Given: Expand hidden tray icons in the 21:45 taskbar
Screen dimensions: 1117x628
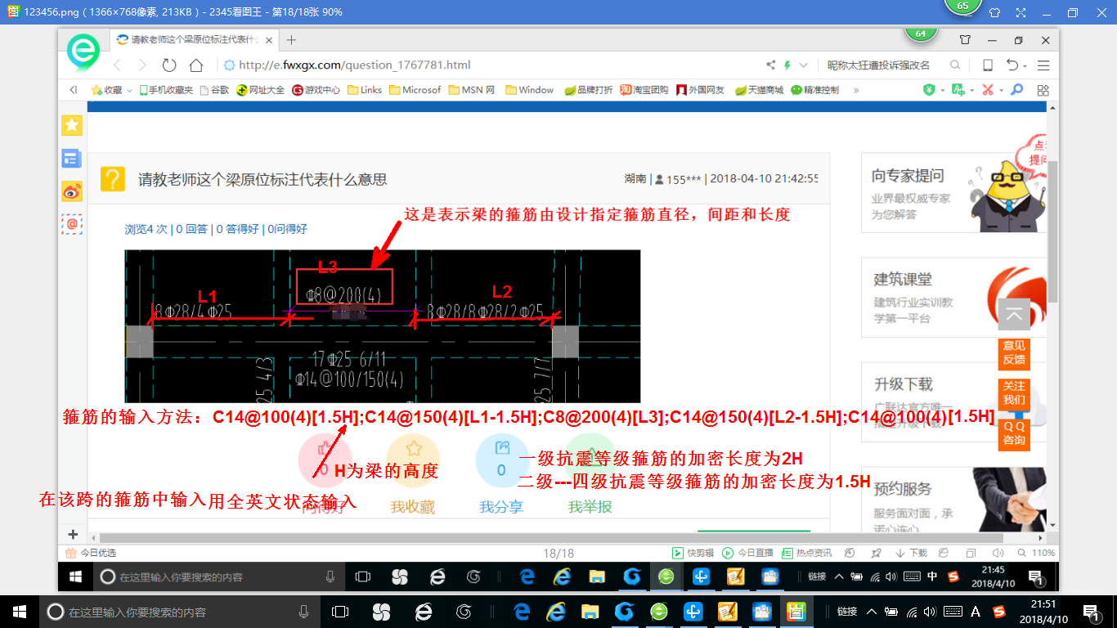Looking at the screenshot, I should pyautogui.click(x=839, y=576).
